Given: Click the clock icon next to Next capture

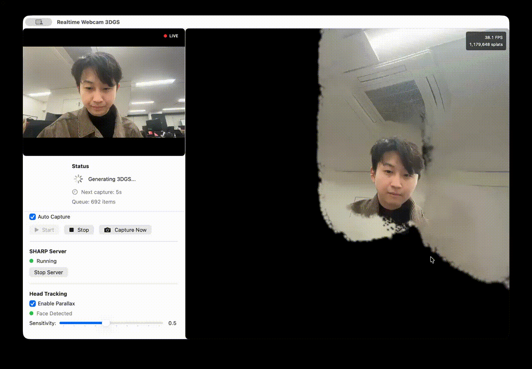Looking at the screenshot, I should point(75,192).
